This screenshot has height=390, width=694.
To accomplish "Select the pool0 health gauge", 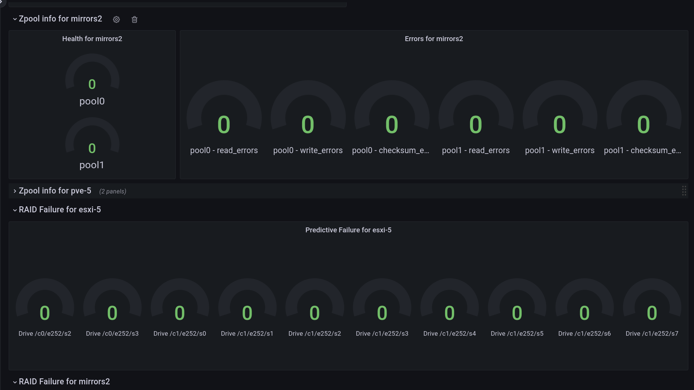I will 92,80.
